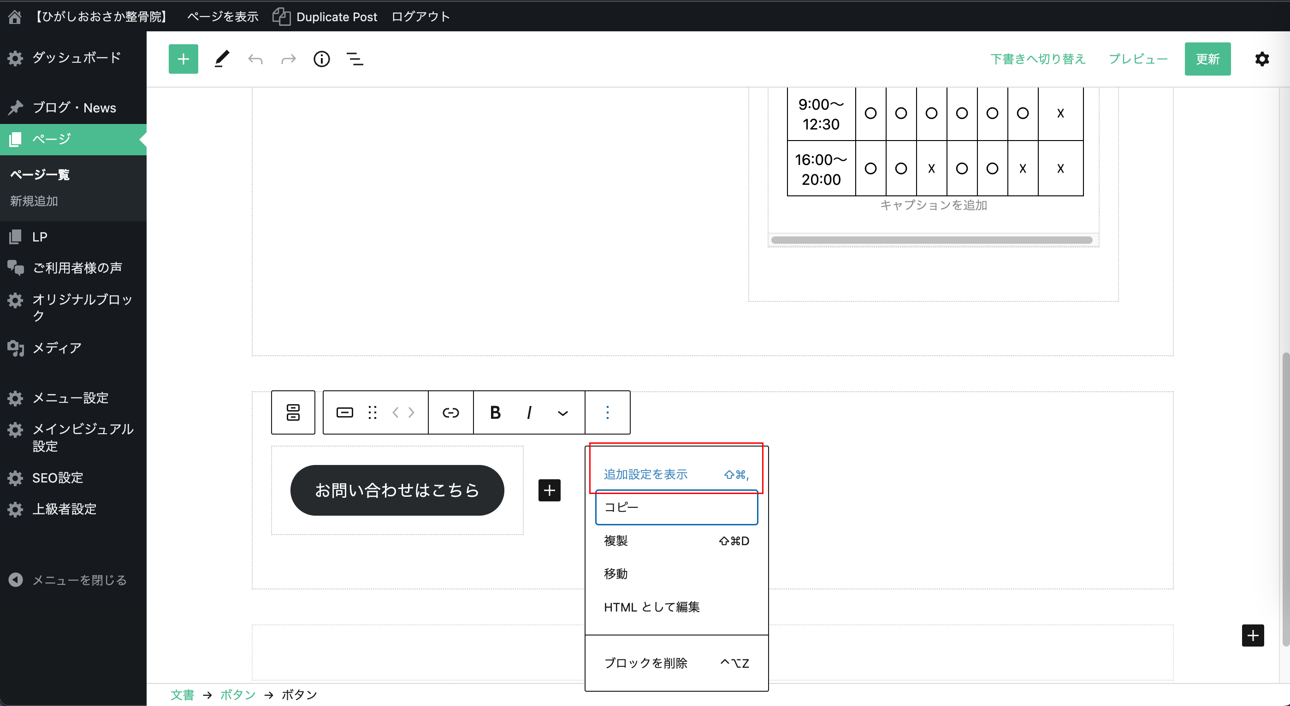Open the settings gear in top right
Viewport: 1290px width, 706px height.
(1261, 59)
